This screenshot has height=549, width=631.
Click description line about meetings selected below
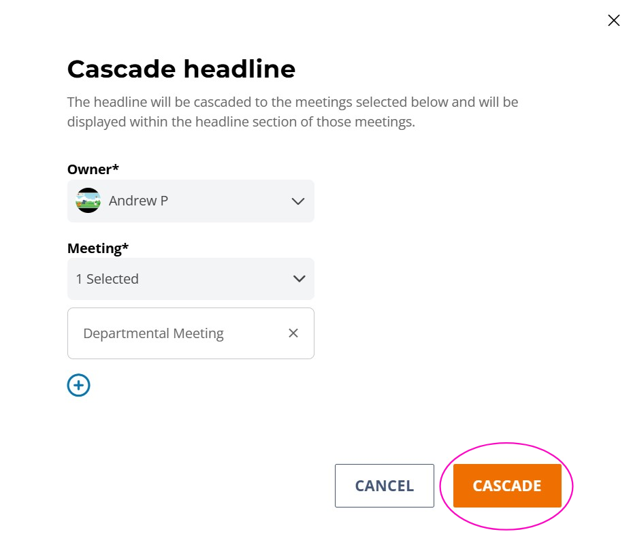click(293, 102)
